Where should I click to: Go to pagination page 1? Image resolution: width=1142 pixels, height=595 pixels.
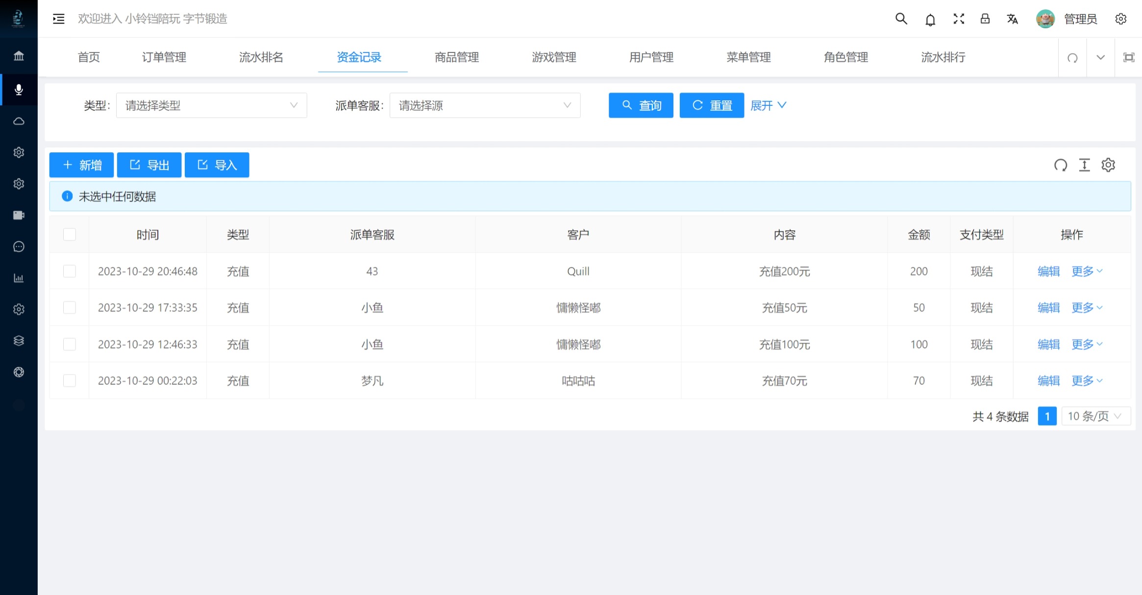click(1047, 416)
